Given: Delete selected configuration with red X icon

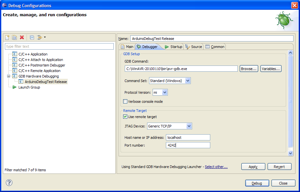Looking at the screenshot, I should tap(22, 37).
